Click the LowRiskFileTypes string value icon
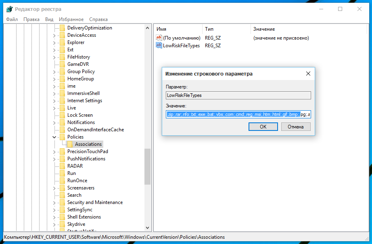The height and width of the screenshot is (244, 372). click(x=159, y=46)
